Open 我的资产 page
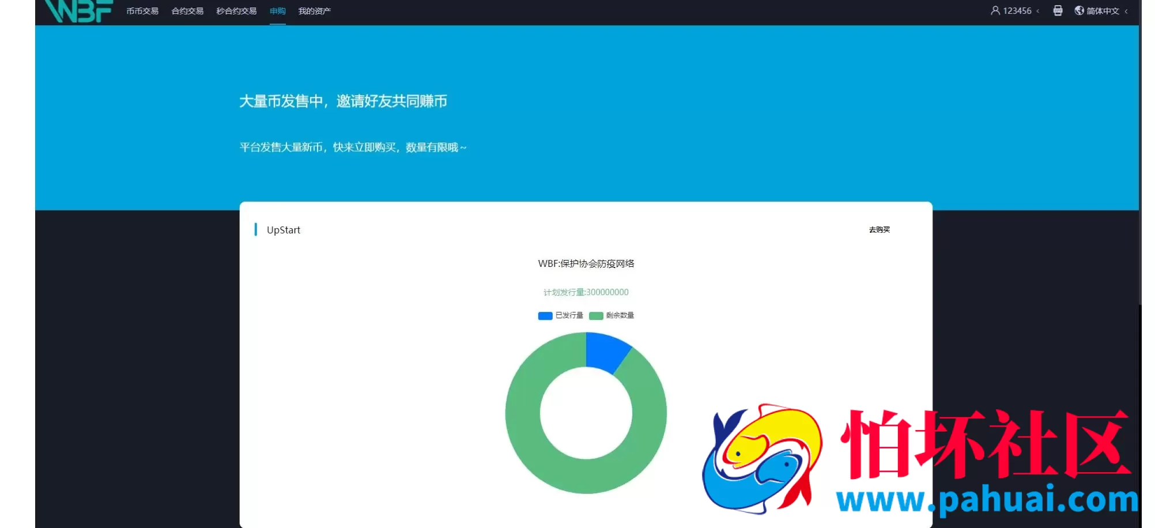 pyautogui.click(x=315, y=11)
